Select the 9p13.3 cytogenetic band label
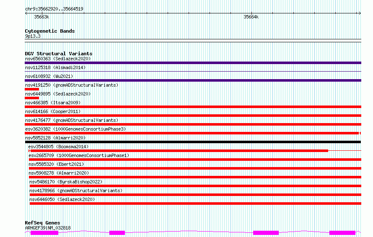The width and height of the screenshot is (373, 237). click(33, 36)
